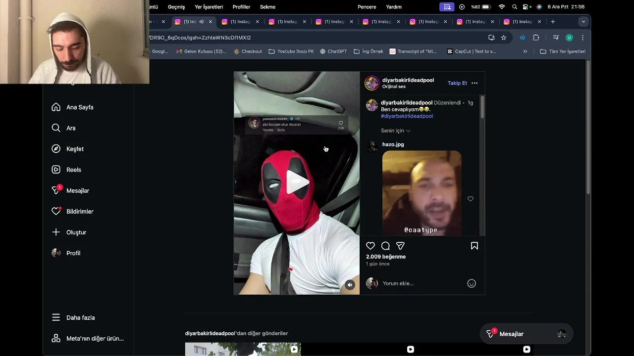Open the Sekme menu
The image size is (634, 356).
coord(268,7)
